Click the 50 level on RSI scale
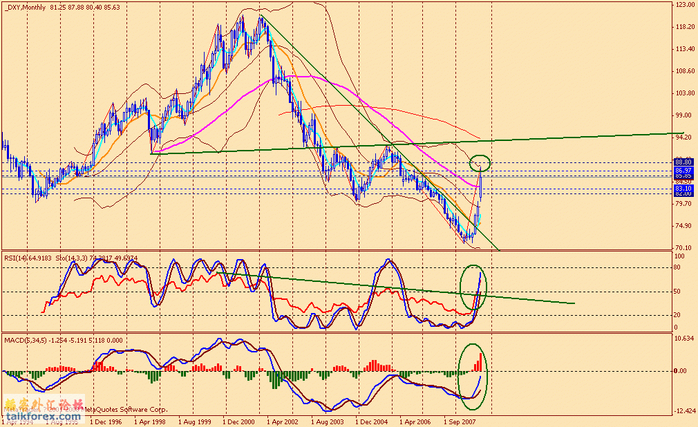The image size is (698, 427). point(677,292)
